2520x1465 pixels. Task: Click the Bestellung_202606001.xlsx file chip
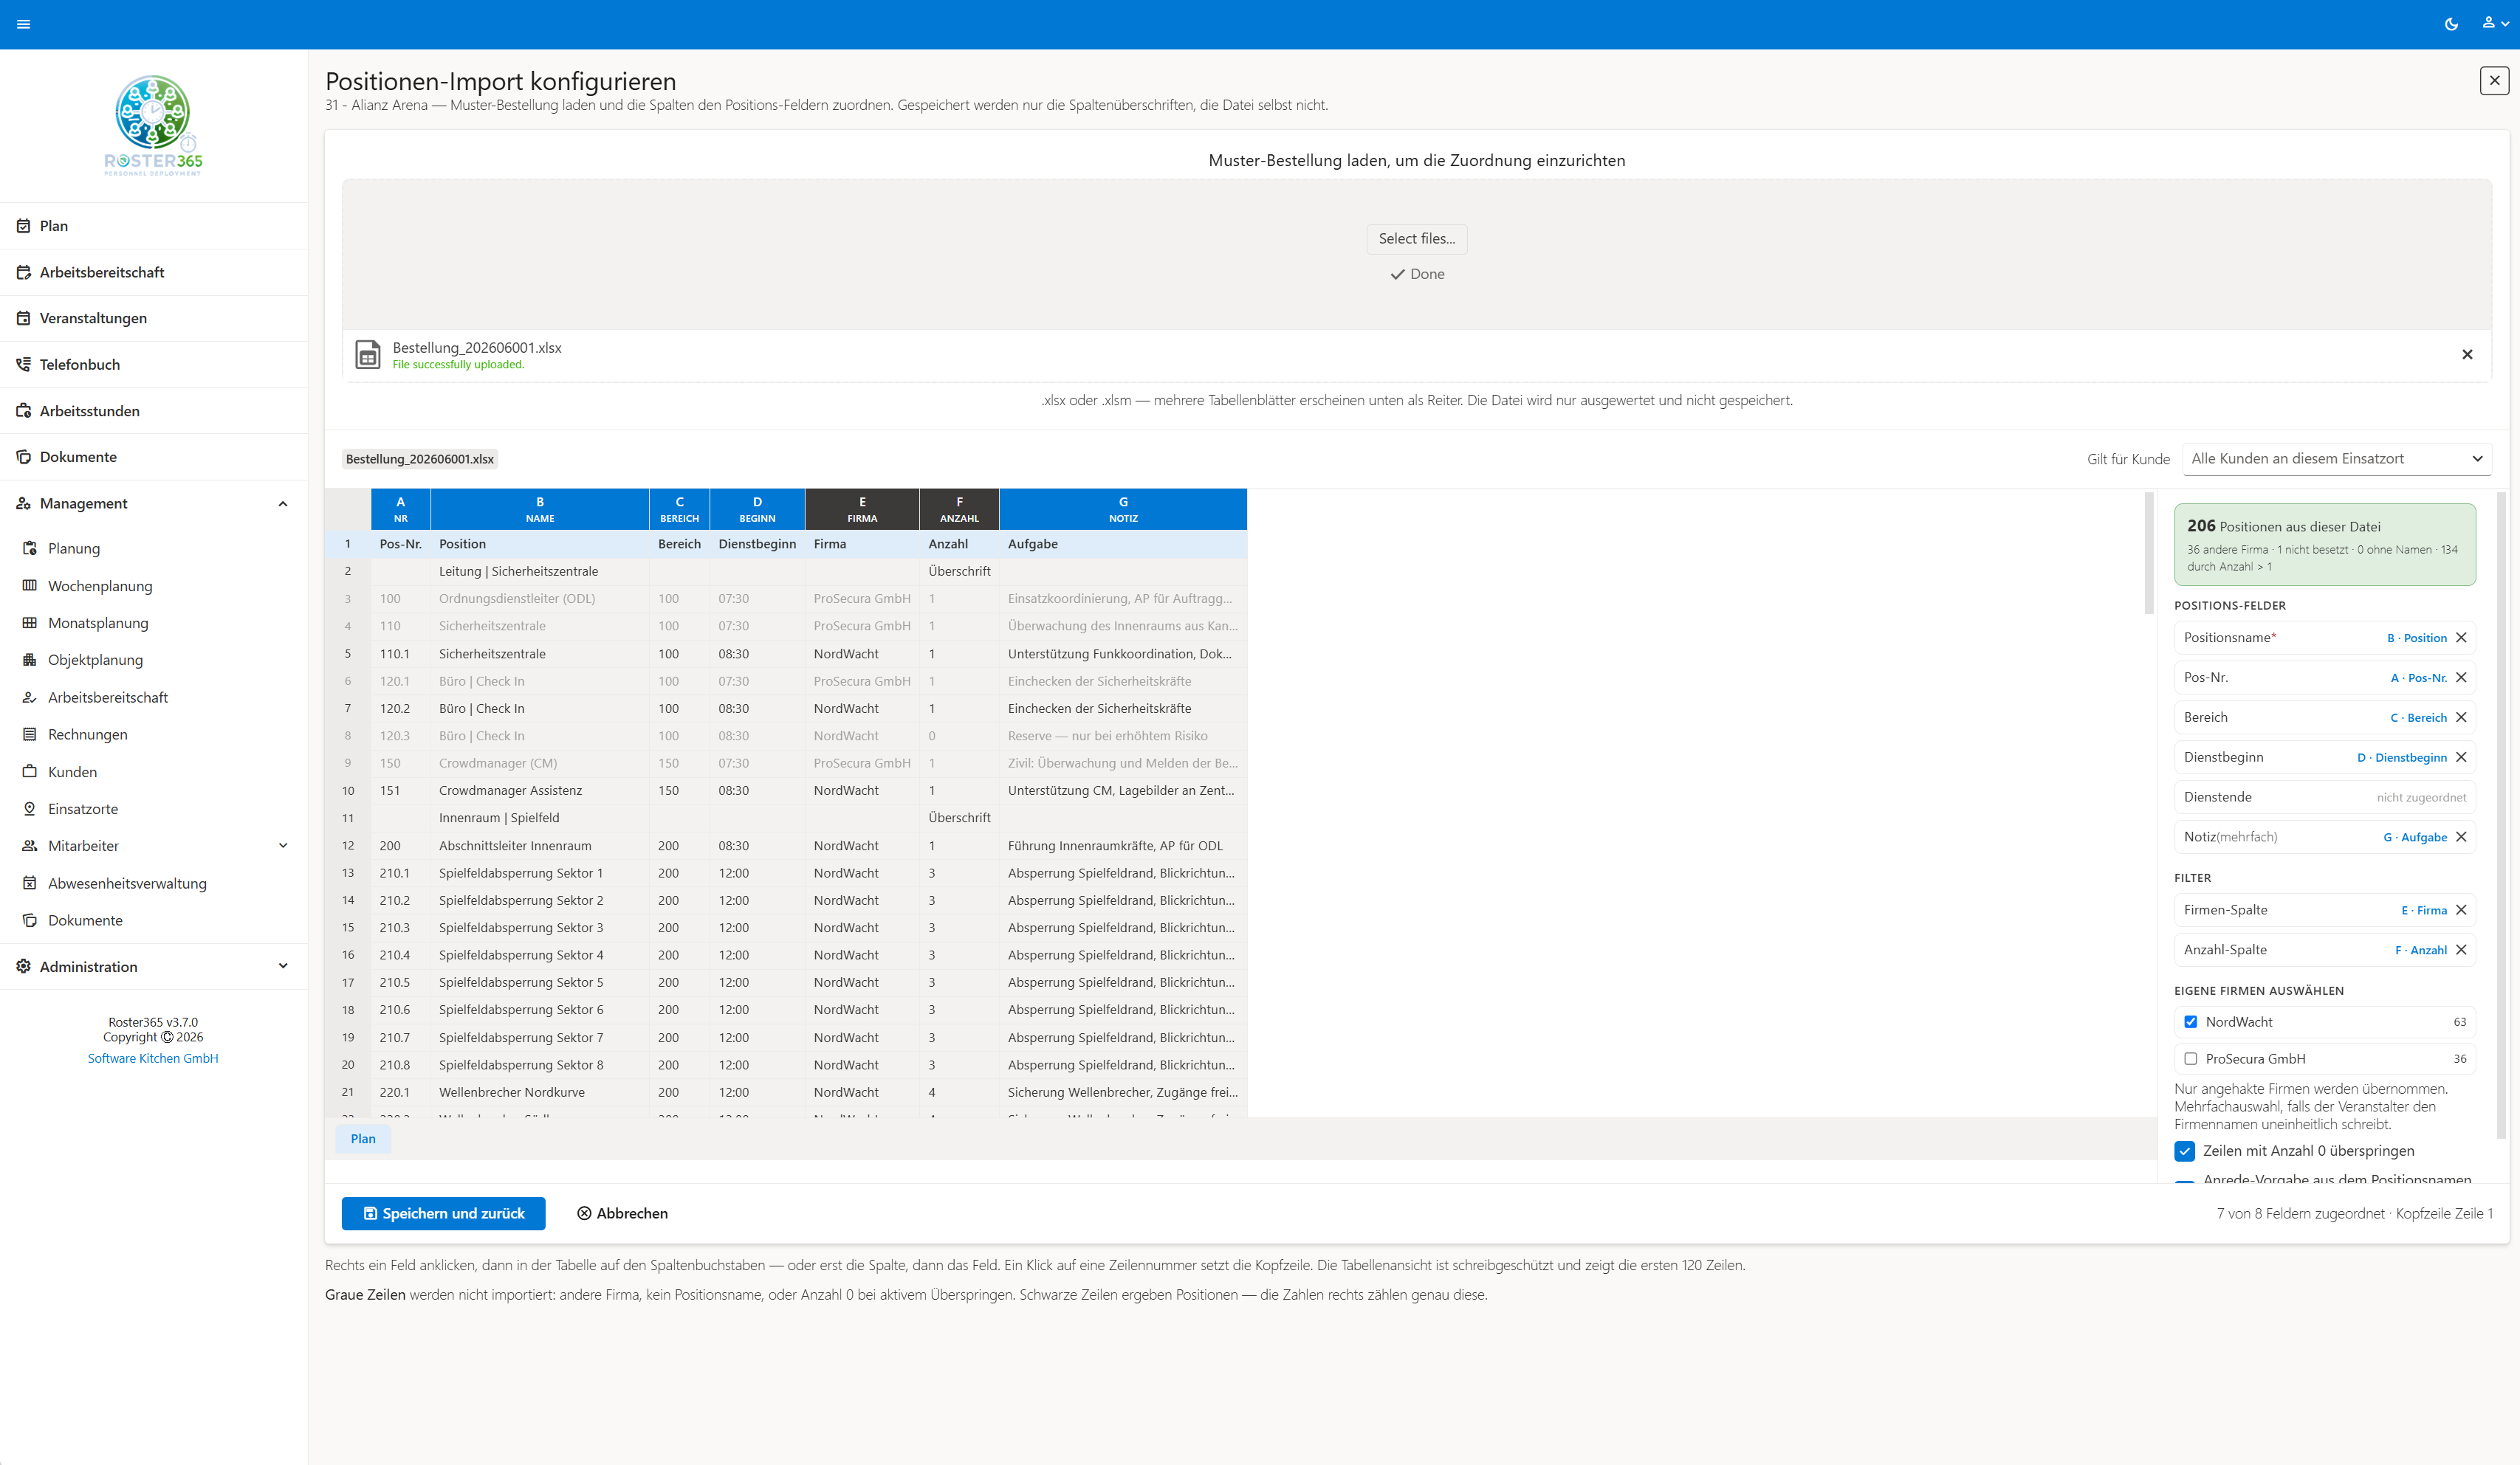click(420, 460)
